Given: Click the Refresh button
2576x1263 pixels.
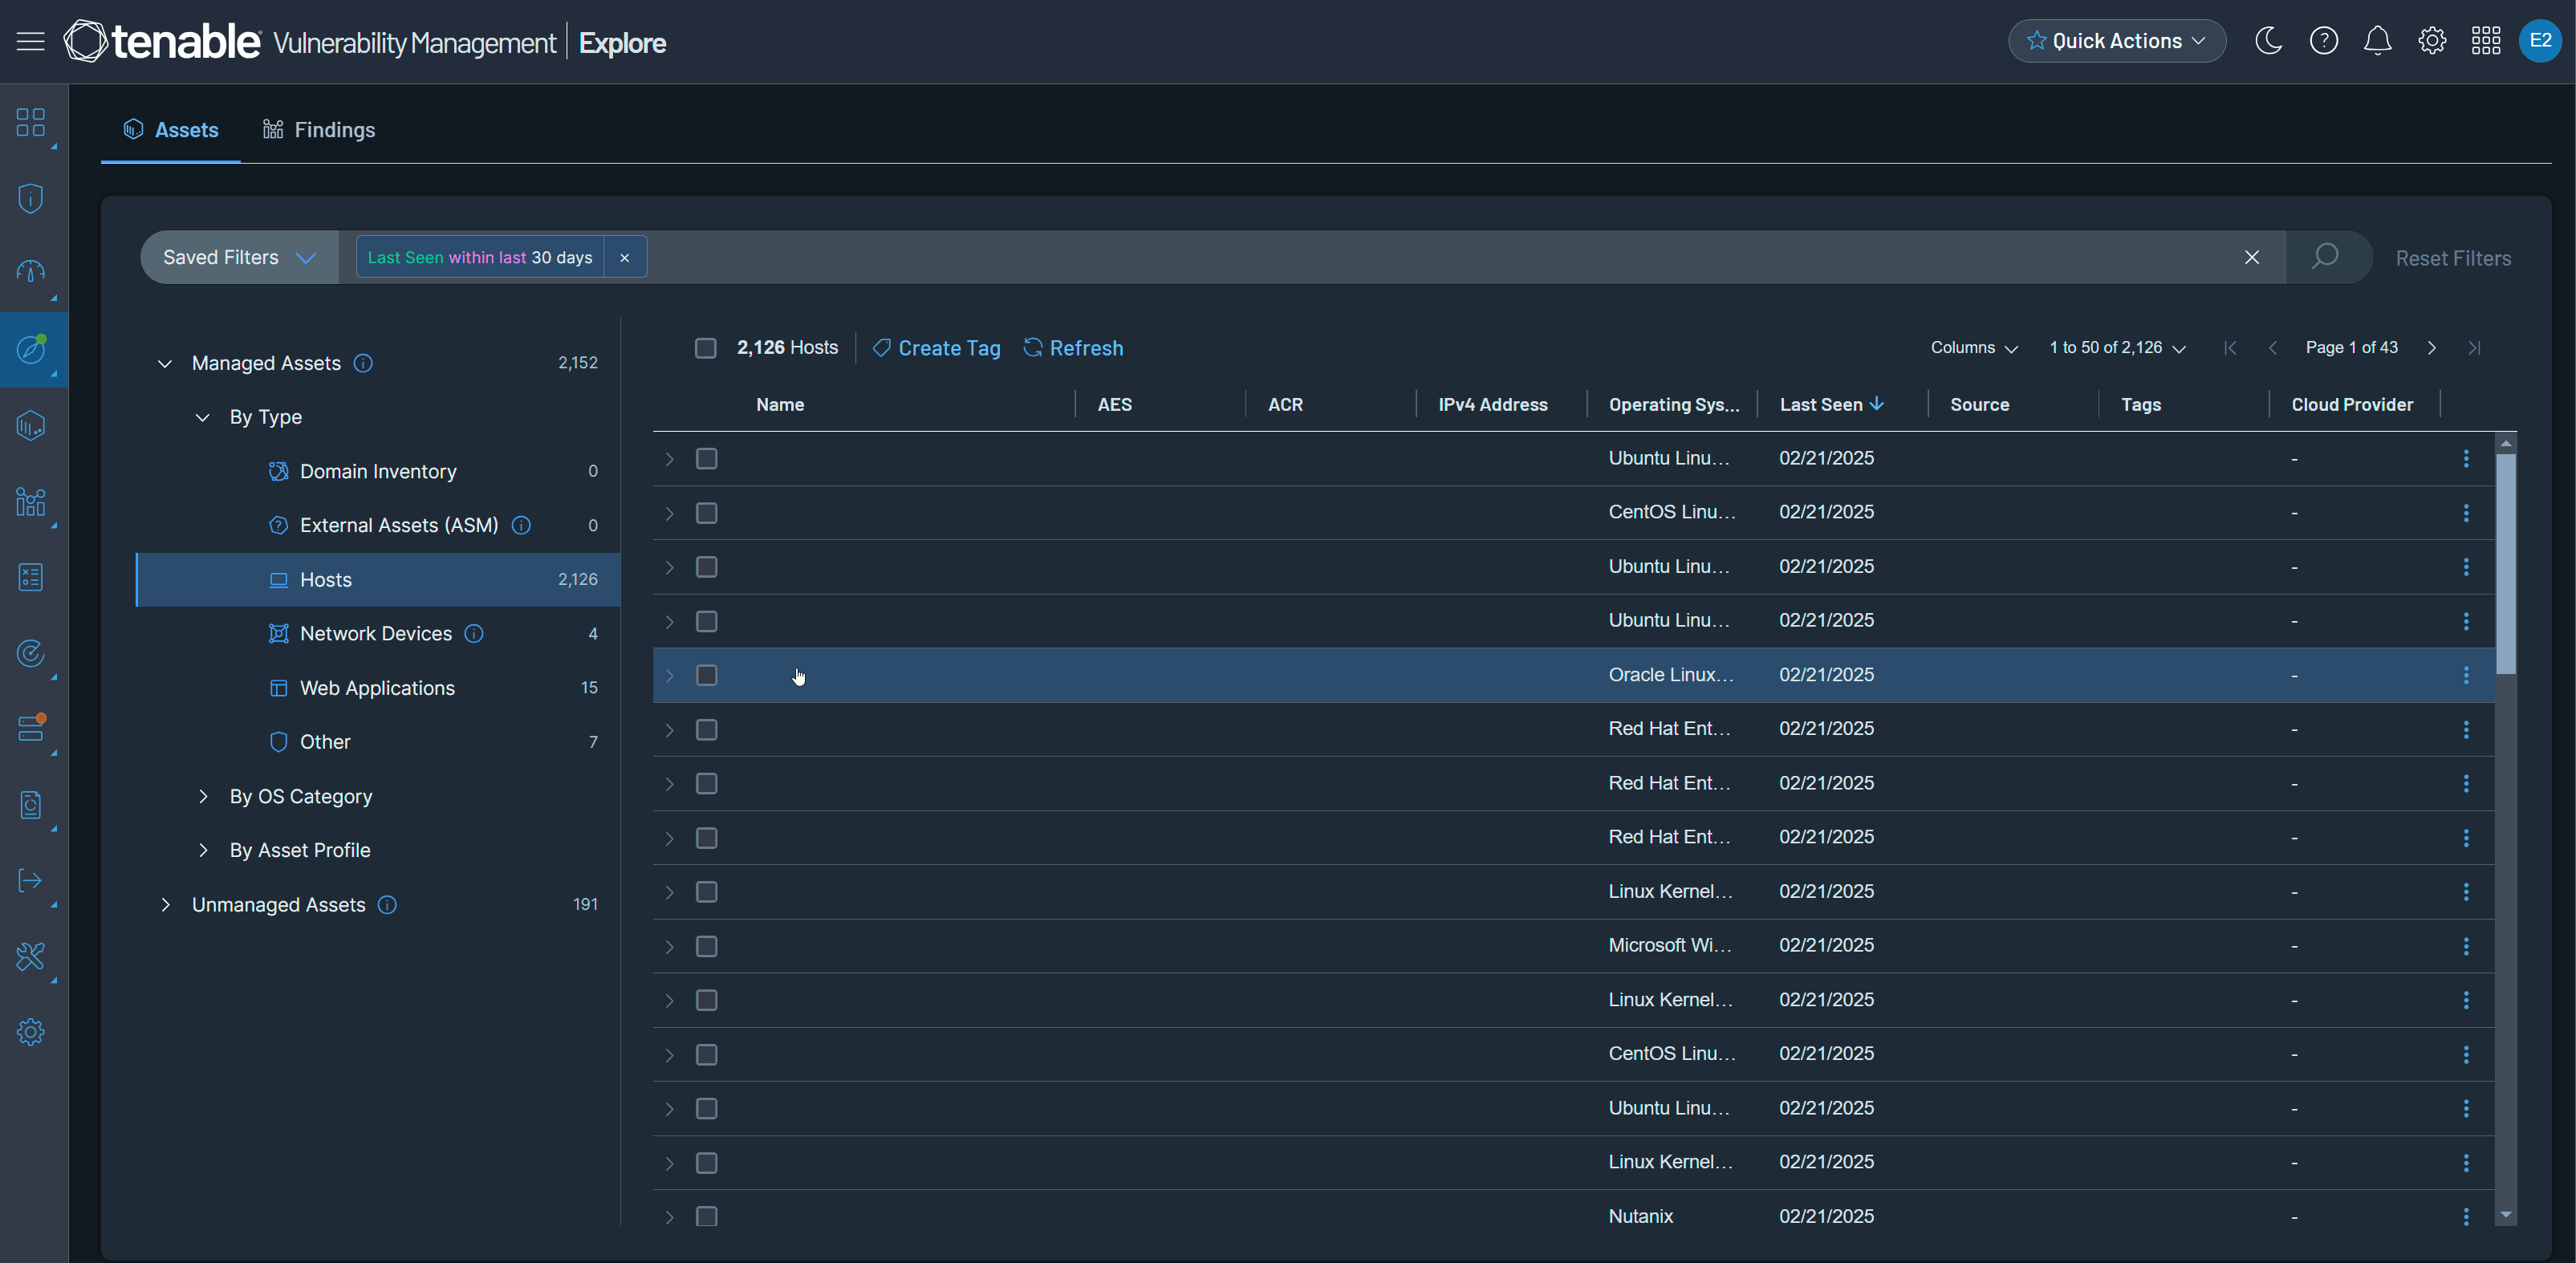Looking at the screenshot, I should (x=1073, y=348).
